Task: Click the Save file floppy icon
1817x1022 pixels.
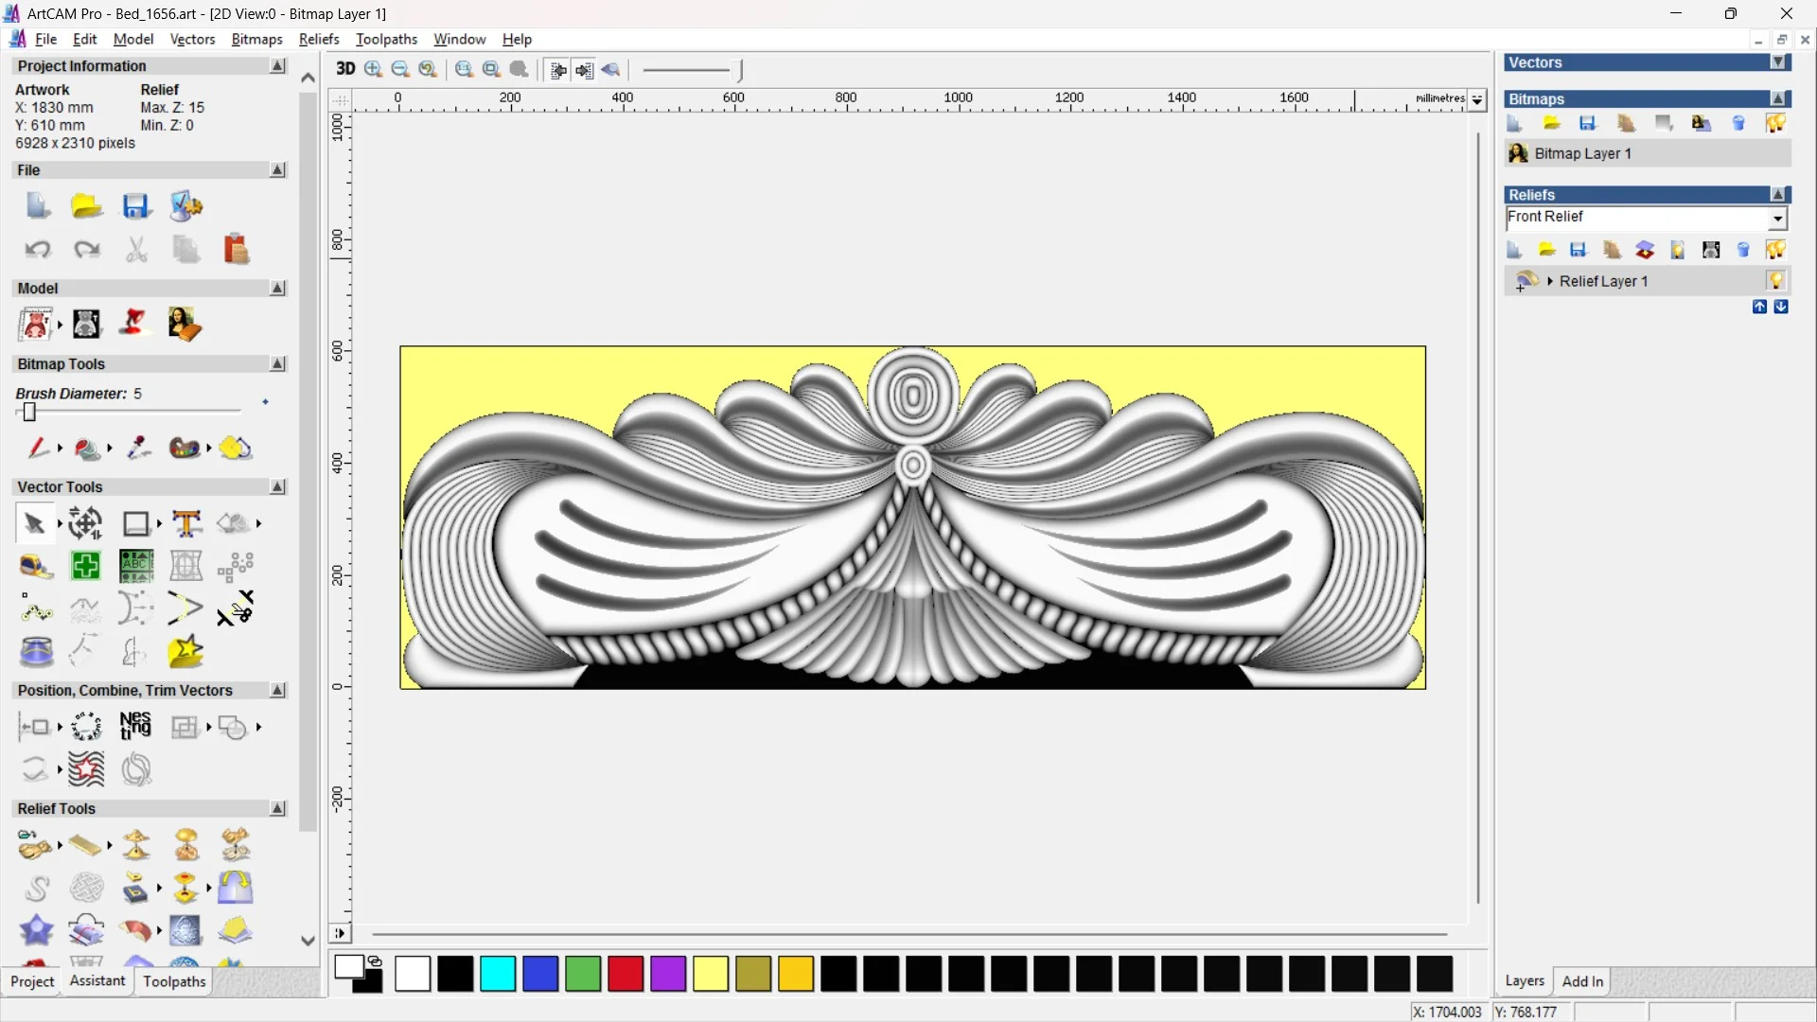Action: point(135,206)
